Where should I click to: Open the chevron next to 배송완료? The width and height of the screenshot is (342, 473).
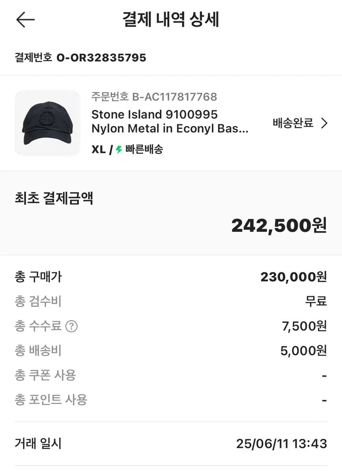tap(324, 123)
